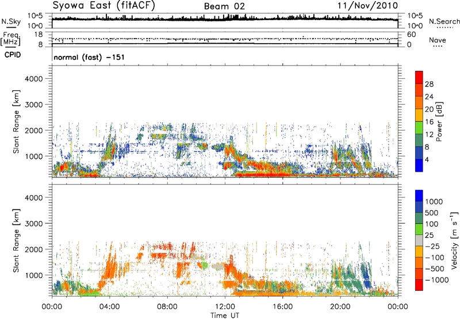Click the '-100' velocity colorbar tick value
This screenshot has height=319, width=460.
[x=435, y=257]
